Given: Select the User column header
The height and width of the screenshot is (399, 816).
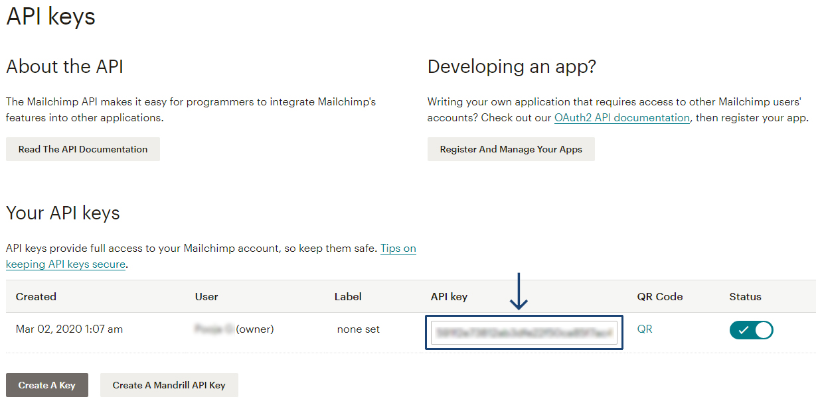Looking at the screenshot, I should pos(206,296).
